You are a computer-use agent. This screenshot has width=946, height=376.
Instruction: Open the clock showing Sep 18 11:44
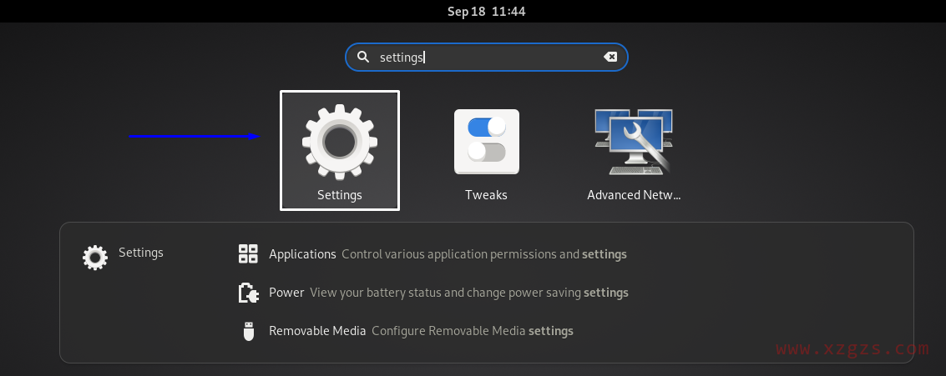click(486, 12)
